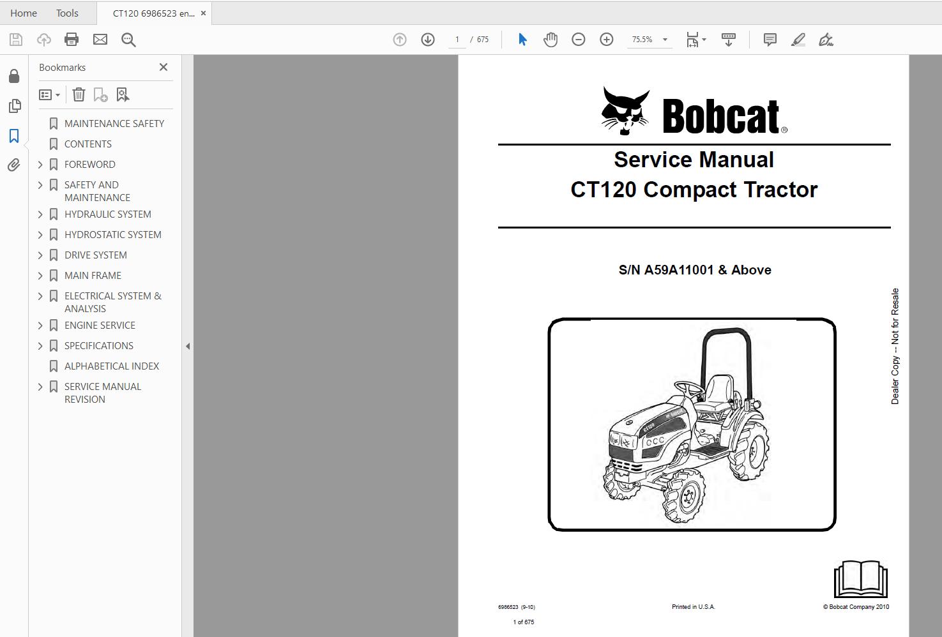This screenshot has width=942, height=637.
Task: Close the Bookmarks panel
Action: pos(163,67)
